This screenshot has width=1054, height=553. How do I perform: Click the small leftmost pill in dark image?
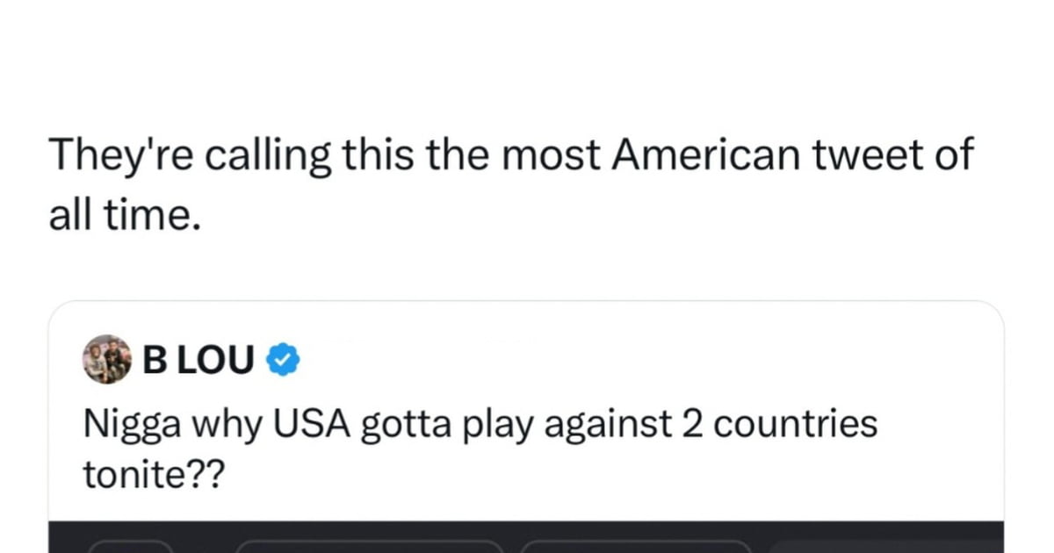tap(130, 546)
